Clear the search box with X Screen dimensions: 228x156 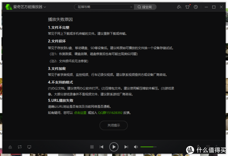point(131,7)
